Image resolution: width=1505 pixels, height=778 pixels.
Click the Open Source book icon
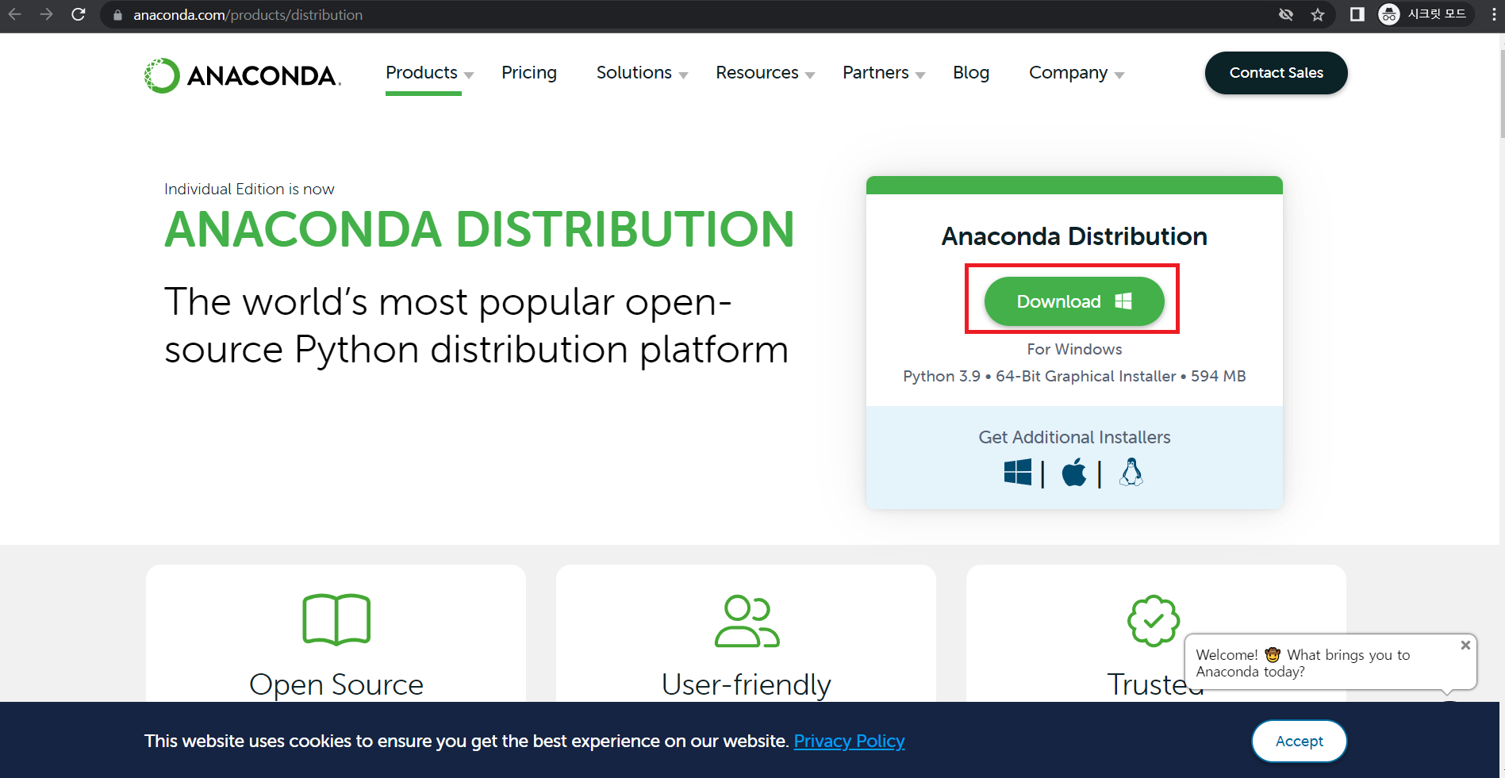336,619
